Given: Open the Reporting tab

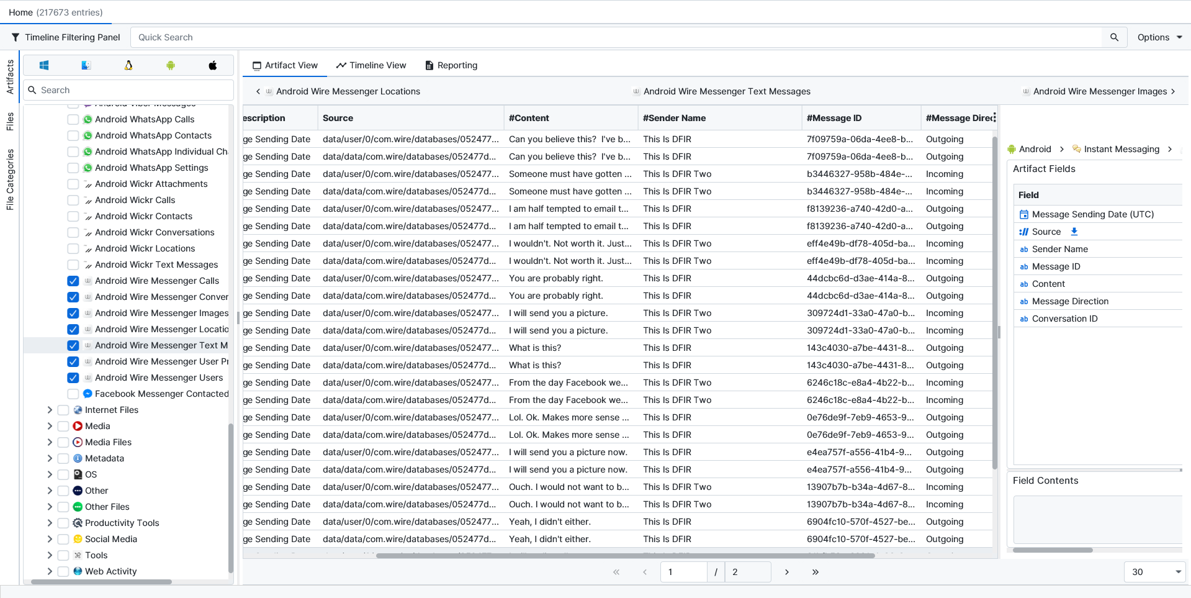Looking at the screenshot, I should click(451, 65).
